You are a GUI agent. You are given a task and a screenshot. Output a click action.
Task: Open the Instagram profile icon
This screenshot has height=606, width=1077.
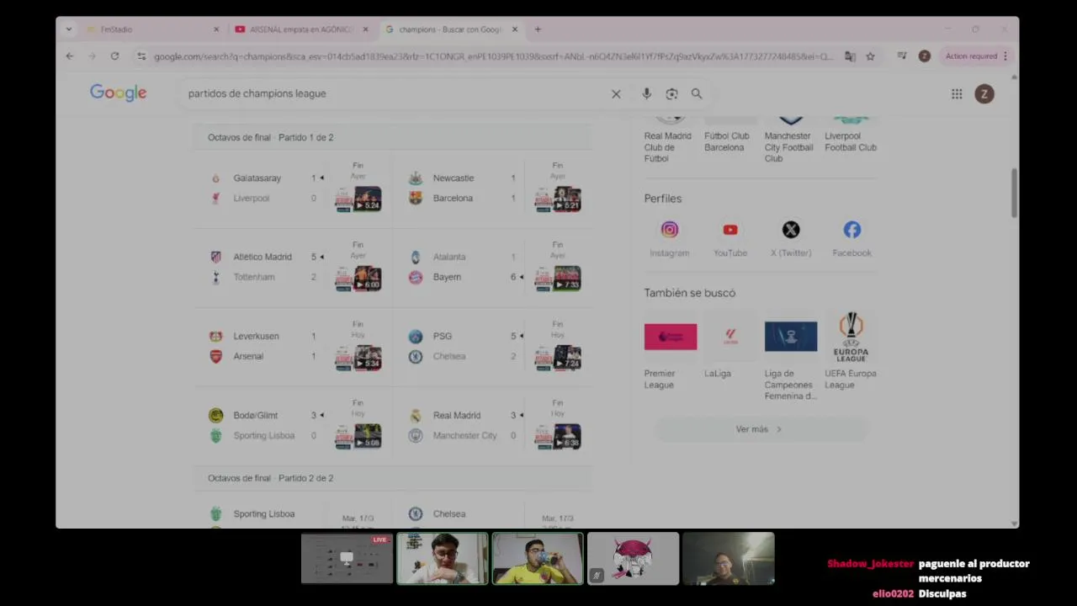coord(670,230)
